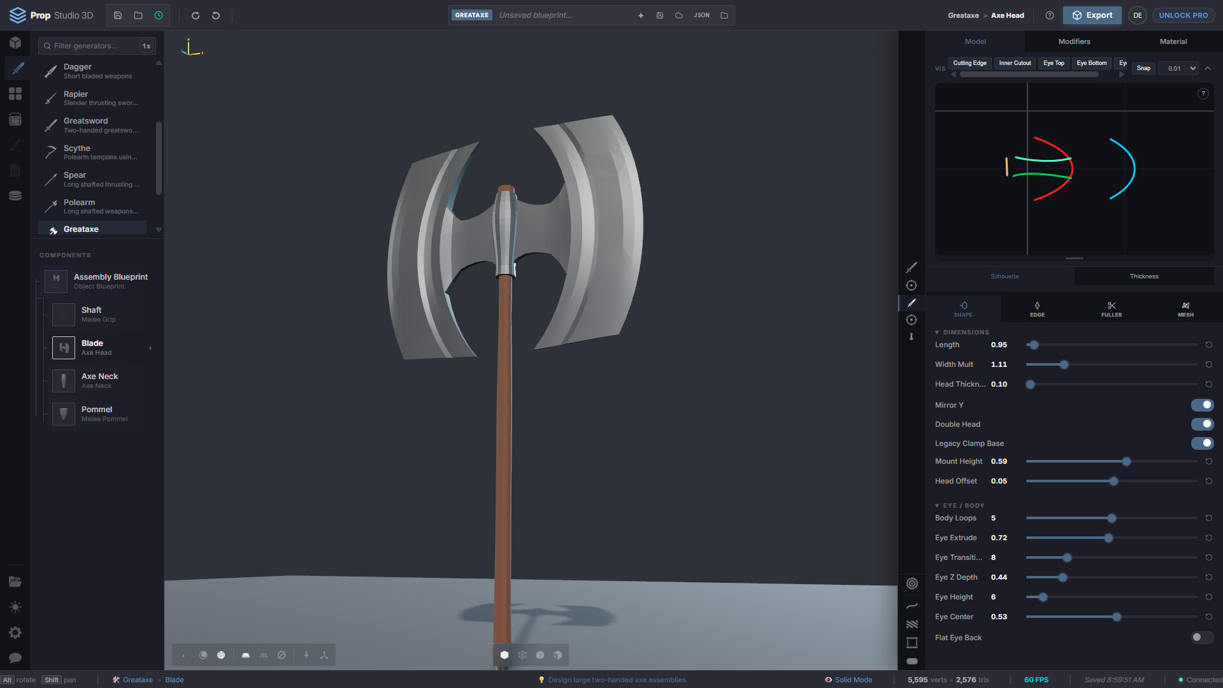This screenshot has width=1223, height=688.
Task: Open the settings gear in left sidebar
Action: [x=15, y=633]
